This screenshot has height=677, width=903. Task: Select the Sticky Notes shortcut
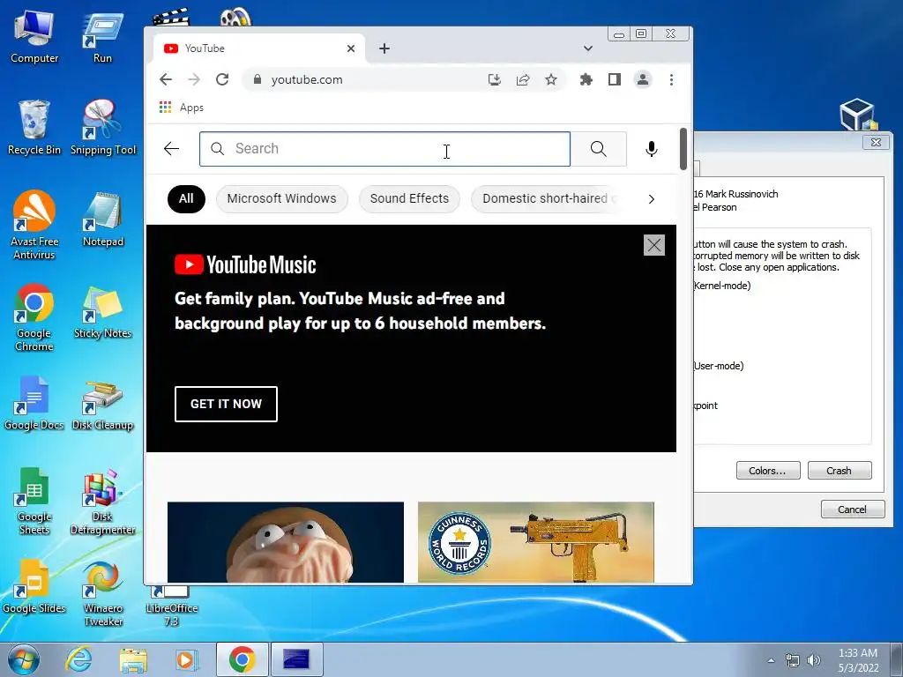pyautogui.click(x=102, y=311)
